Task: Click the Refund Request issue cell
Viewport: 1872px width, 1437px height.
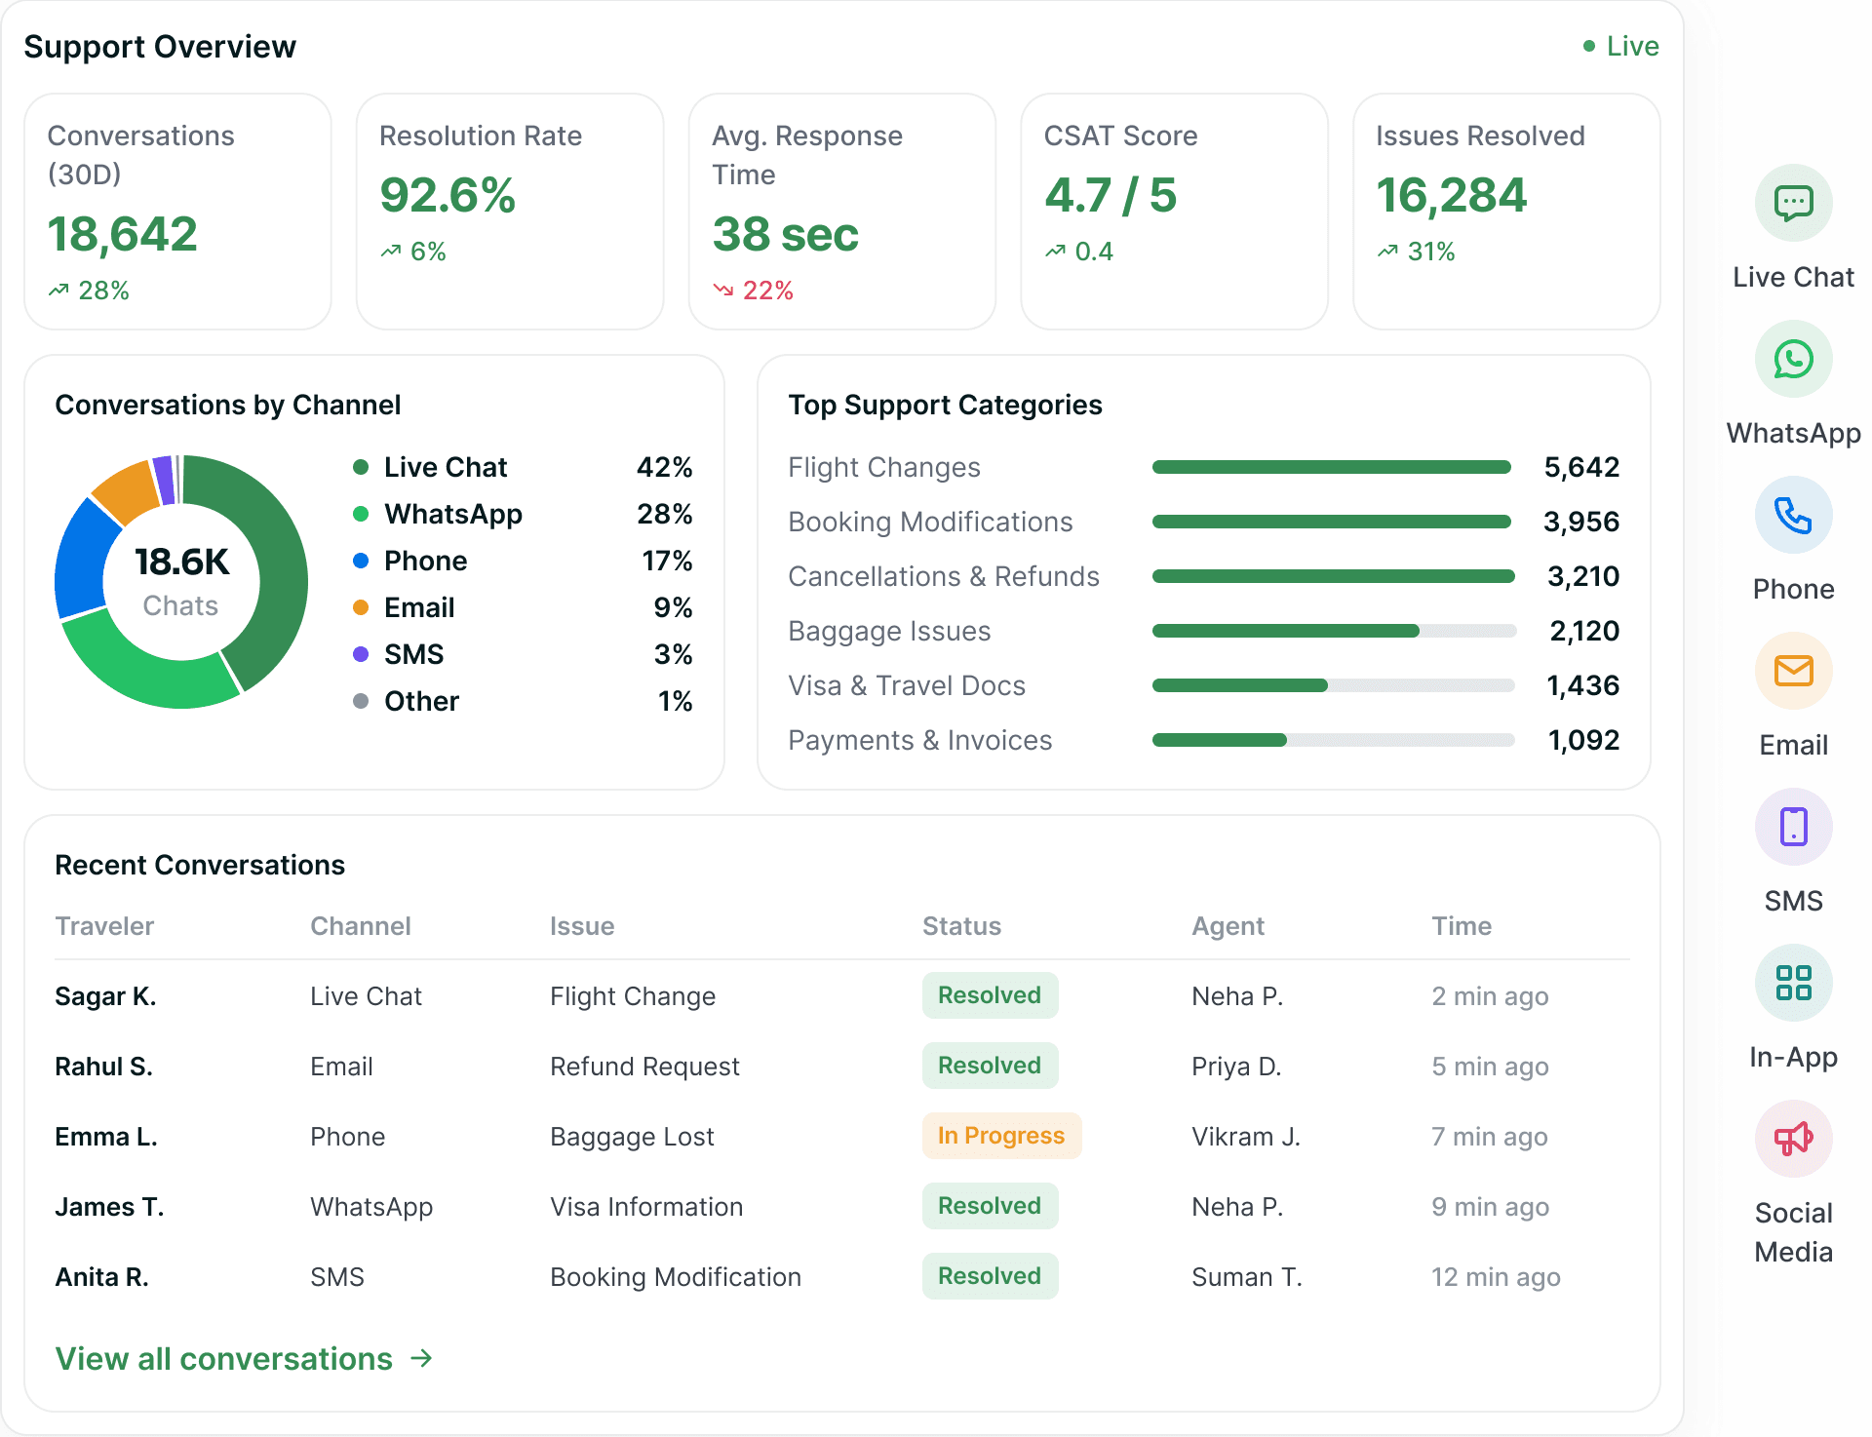Action: (x=644, y=1066)
